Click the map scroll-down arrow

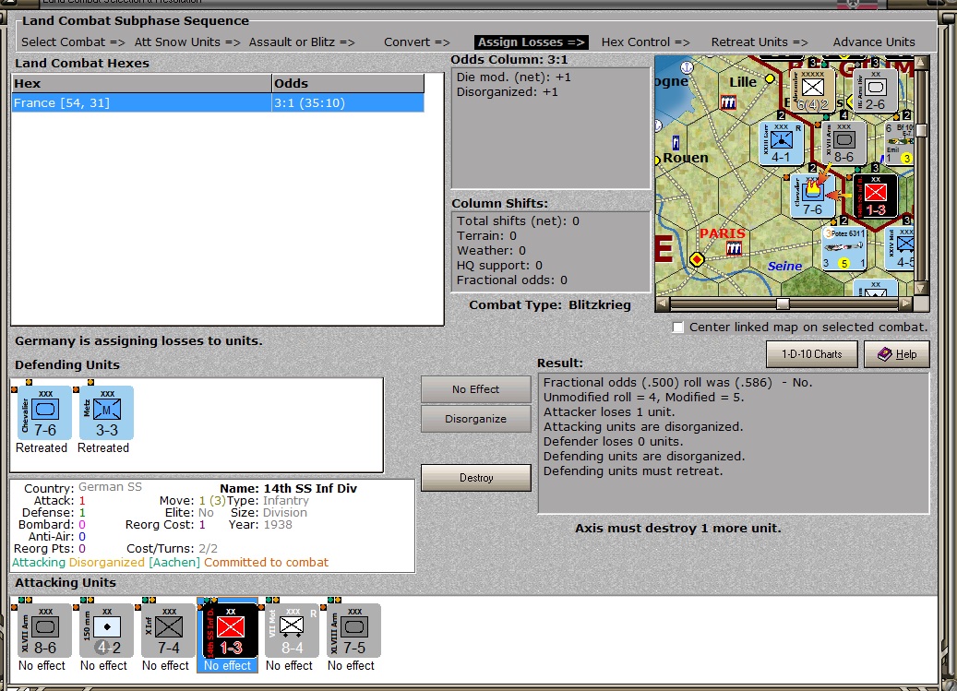point(921,287)
